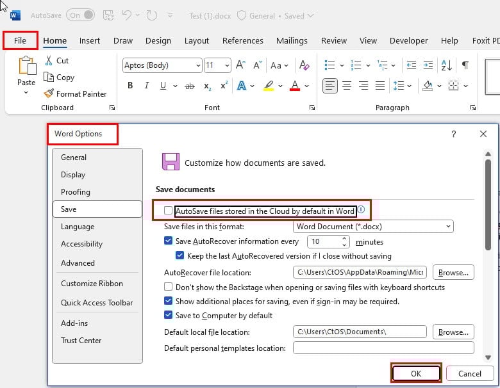Viewport: 500px width, 388px height.
Task: Increase font size with grow icon
Action: pos(240,65)
